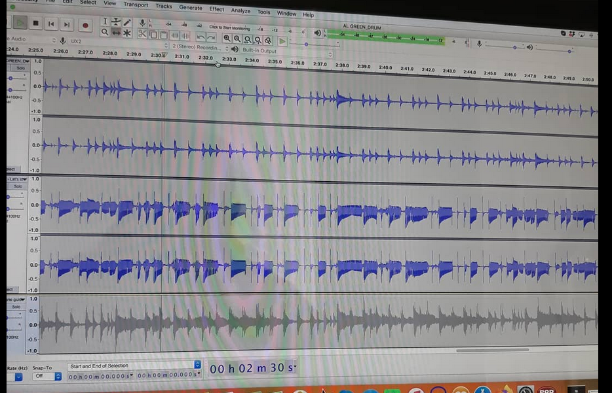Click the recording meter microphone icon
612x393 pixels.
142,23
